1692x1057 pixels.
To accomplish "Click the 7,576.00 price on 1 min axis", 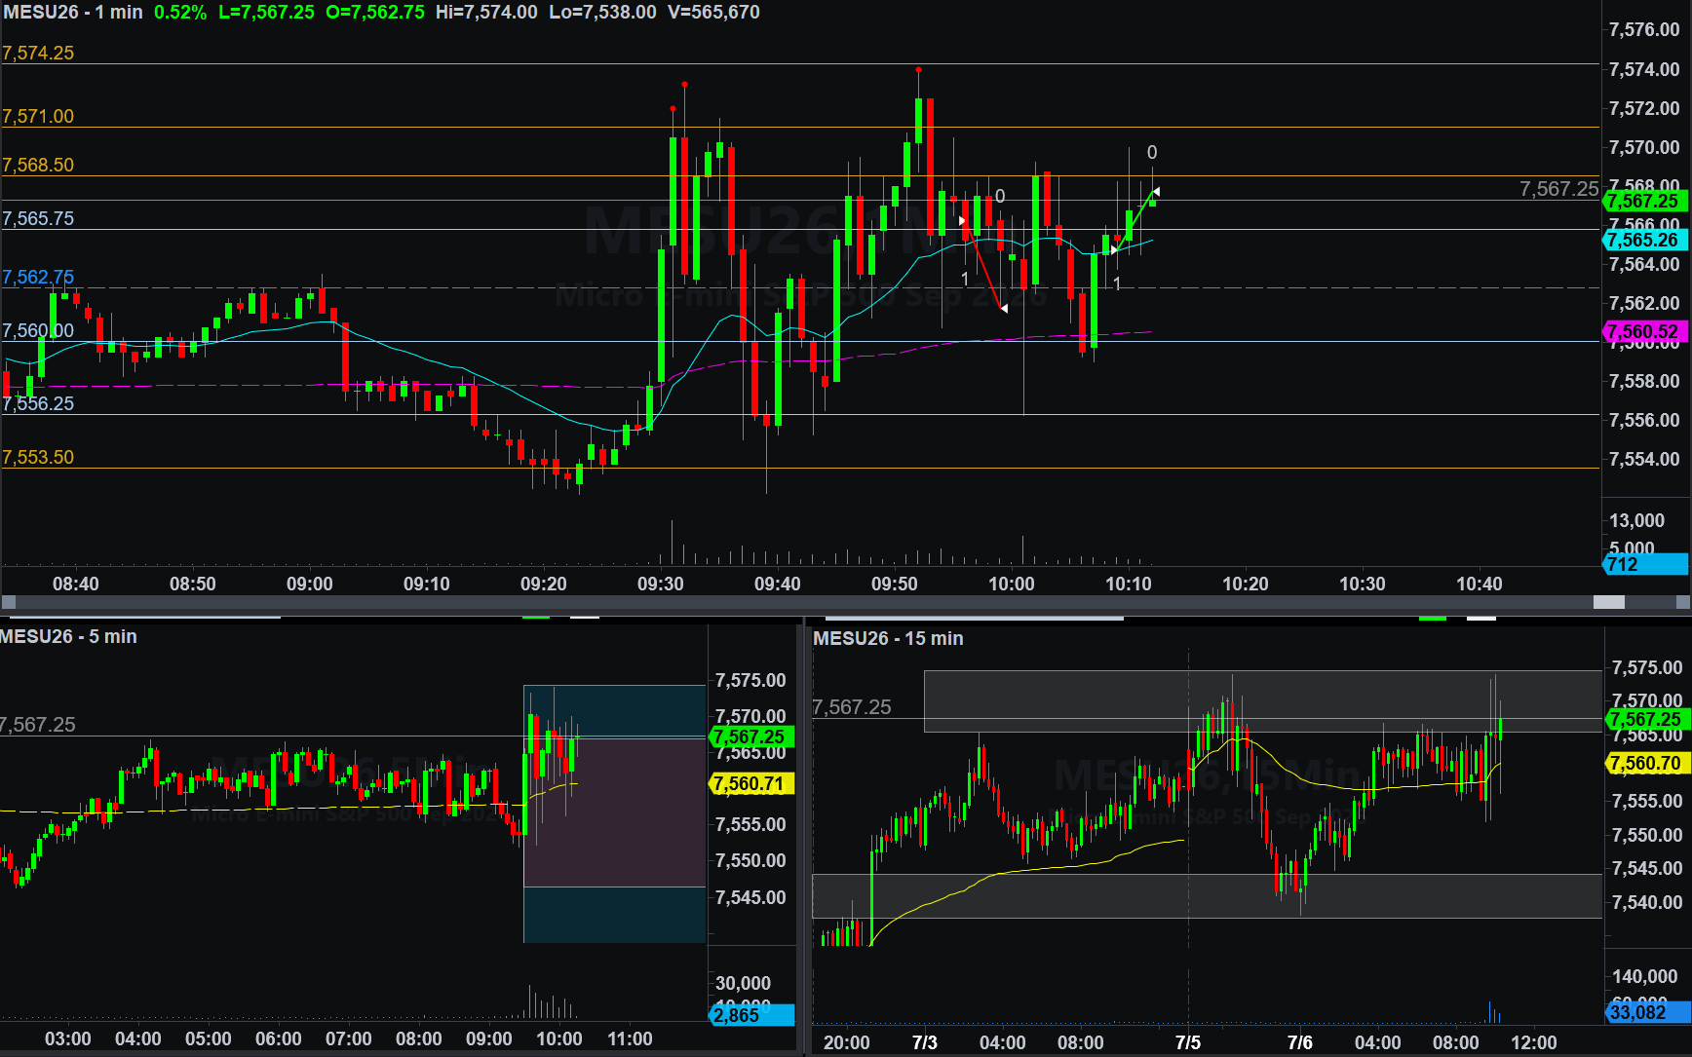I will point(1644,30).
